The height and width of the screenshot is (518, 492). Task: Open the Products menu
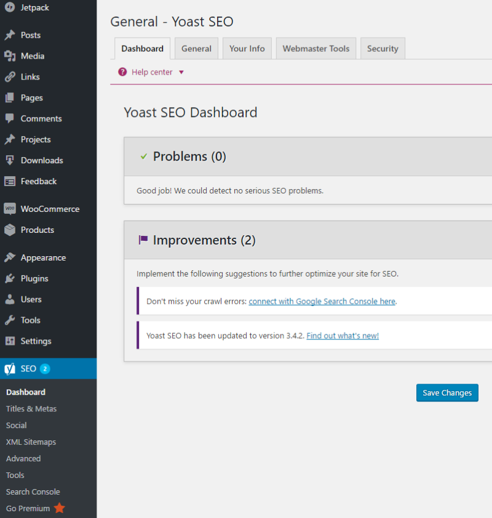[38, 230]
